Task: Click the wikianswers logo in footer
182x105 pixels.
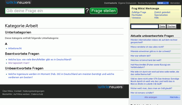Action: [110, 87]
